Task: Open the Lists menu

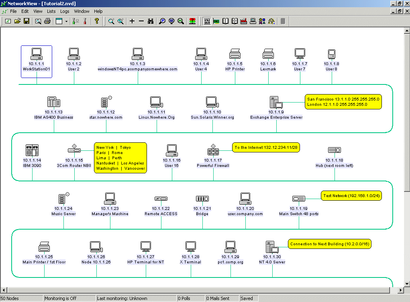Action: coord(51,11)
